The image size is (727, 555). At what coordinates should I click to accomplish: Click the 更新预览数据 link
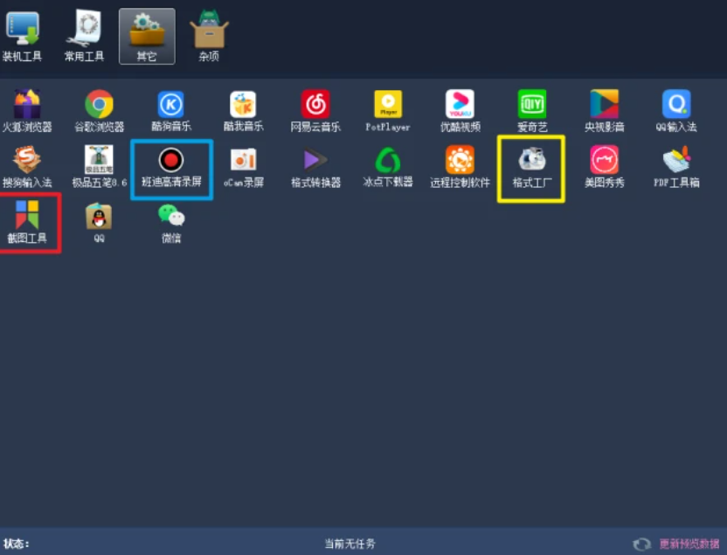tap(689, 544)
